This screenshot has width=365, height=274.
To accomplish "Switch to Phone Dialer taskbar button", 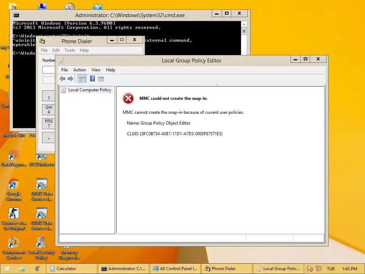I will (x=227, y=269).
